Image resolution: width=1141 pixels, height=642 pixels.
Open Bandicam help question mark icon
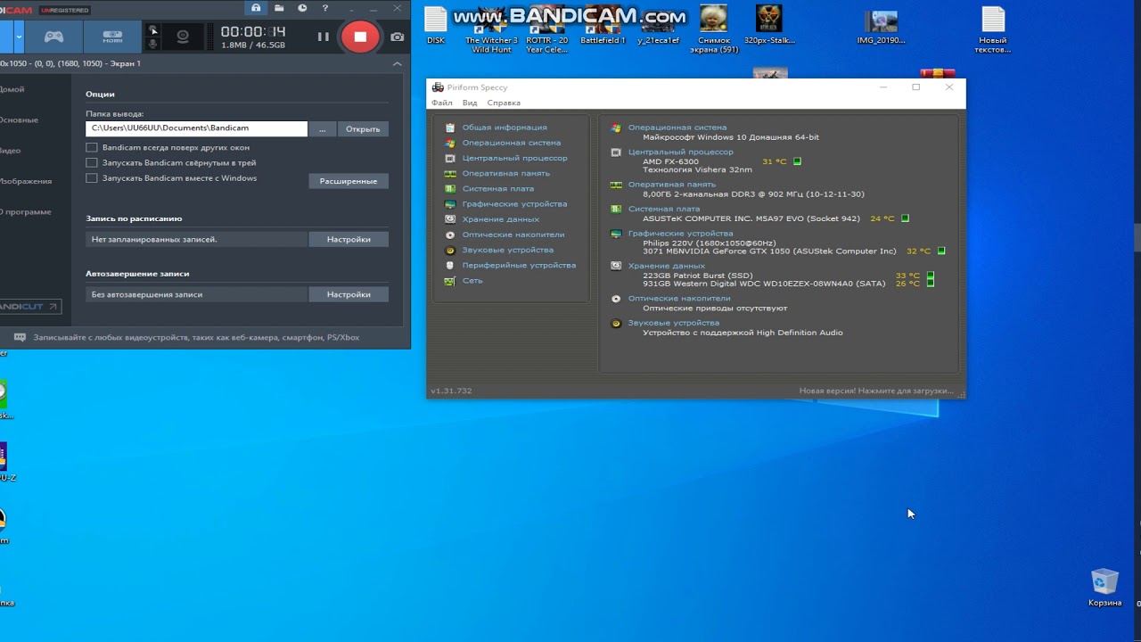coord(324,8)
